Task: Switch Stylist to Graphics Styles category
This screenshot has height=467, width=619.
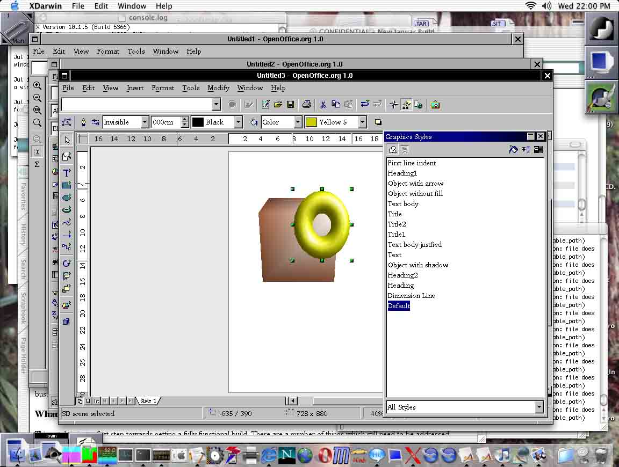Action: click(392, 149)
